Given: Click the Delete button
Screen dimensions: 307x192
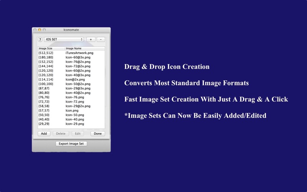Looking at the screenshot, I should 61,134.
